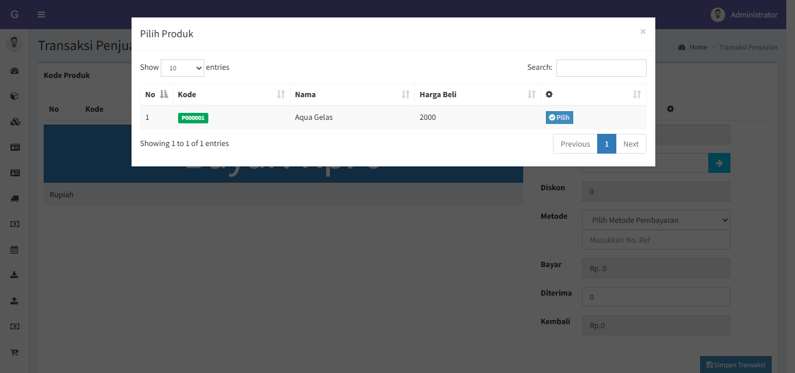Sort the table by the Kode column
Image resolution: width=795 pixels, height=373 pixels.
coord(231,94)
